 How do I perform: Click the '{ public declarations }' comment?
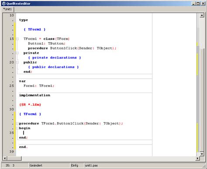click(53, 67)
